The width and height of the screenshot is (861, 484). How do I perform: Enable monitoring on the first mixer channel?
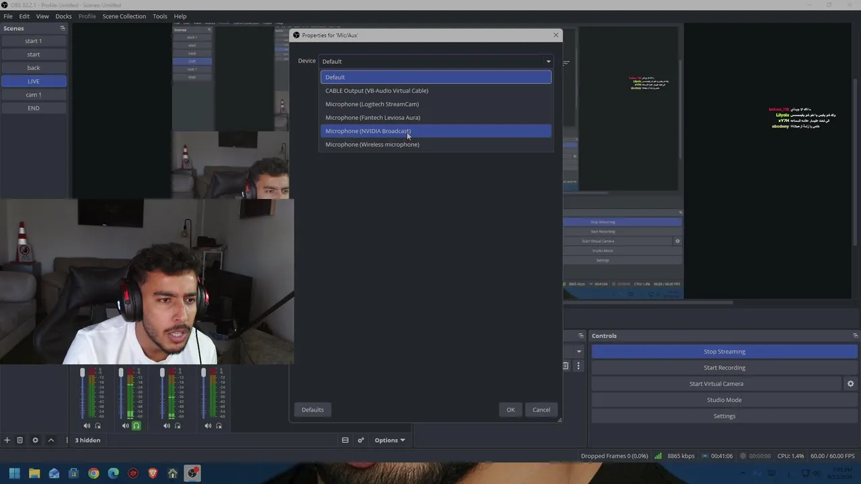[98, 426]
